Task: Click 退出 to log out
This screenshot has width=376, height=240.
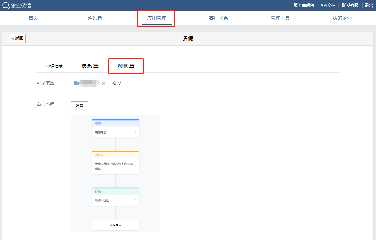Action: [x=369, y=5]
